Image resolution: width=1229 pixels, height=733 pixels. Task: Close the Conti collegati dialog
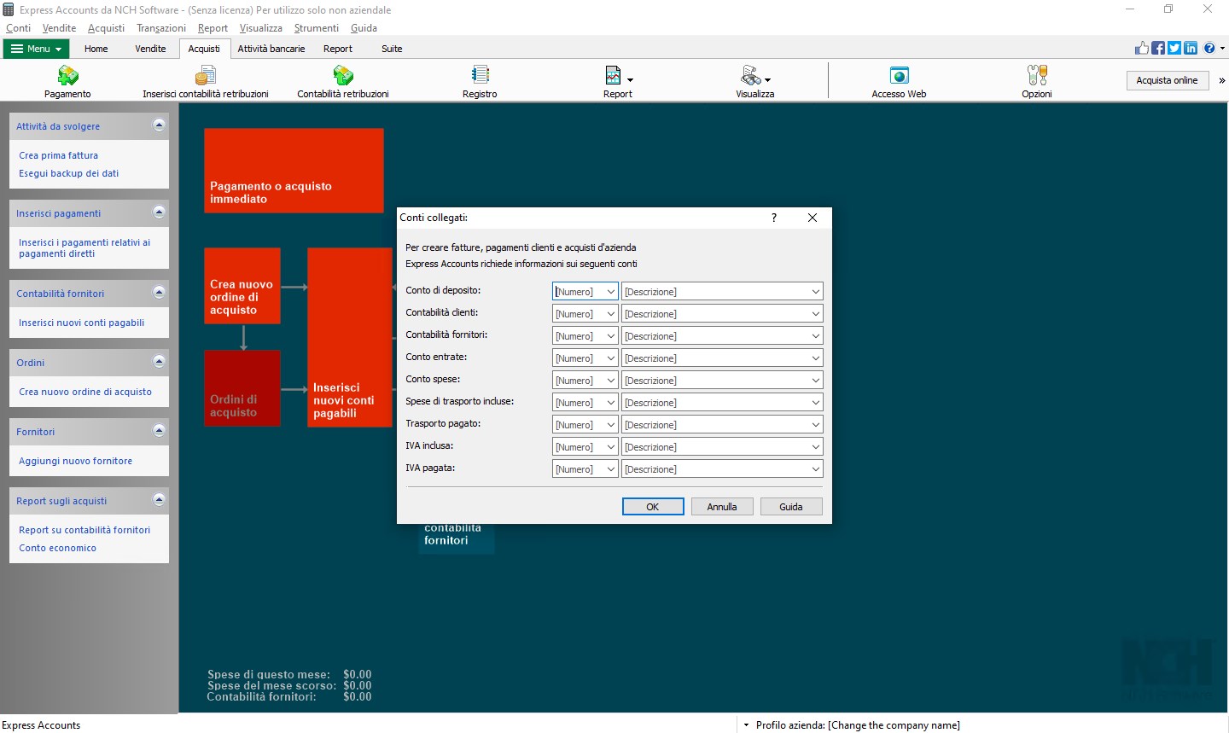coord(813,218)
